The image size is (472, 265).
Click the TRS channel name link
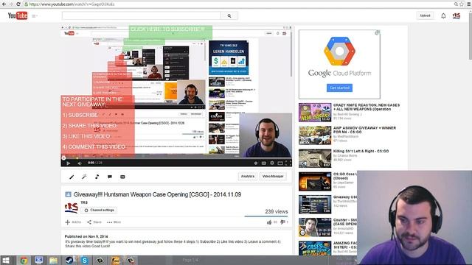[x=84, y=203]
